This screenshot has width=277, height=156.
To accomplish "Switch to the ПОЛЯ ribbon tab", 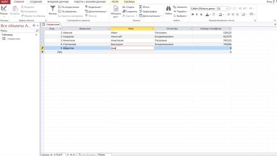I will point(115,2).
